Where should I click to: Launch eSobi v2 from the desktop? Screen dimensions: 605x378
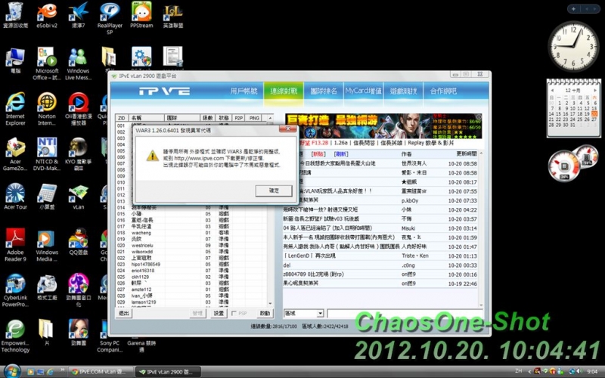(x=47, y=14)
